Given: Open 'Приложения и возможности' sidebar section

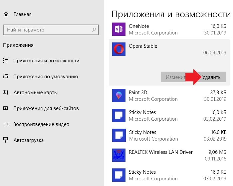Looking at the screenshot, I should (x=46, y=61).
